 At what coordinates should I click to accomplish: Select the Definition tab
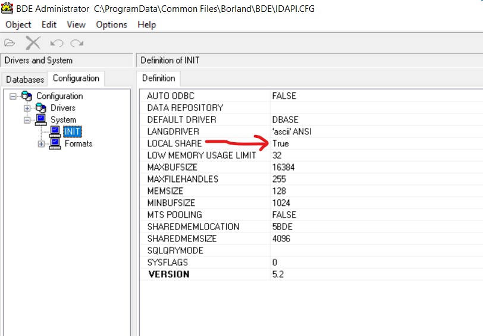coord(159,78)
